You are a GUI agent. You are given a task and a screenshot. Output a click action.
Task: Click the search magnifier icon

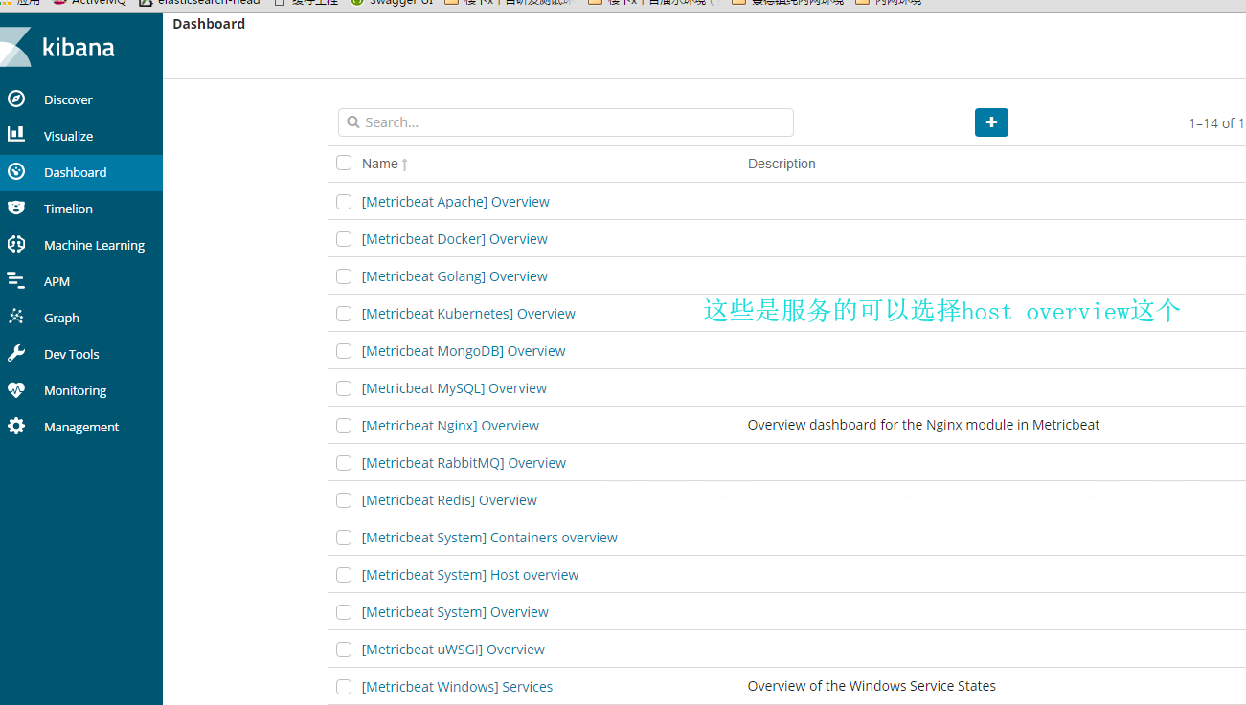[x=352, y=122]
